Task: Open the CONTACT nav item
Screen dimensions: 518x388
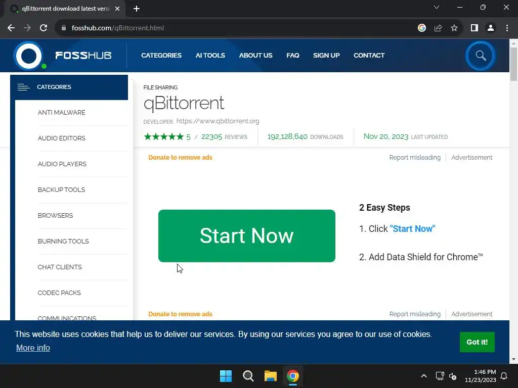Action: 369,56
